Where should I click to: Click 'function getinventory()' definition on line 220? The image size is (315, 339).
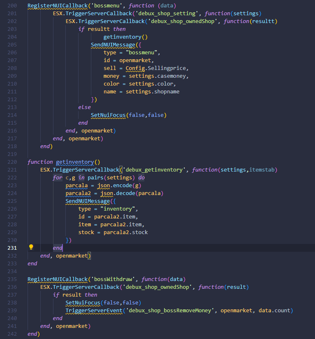pos(64,162)
